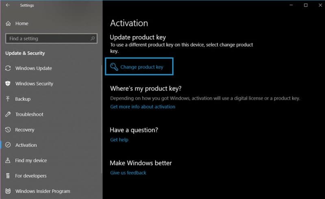This screenshot has height=199, width=325.
Task: Maximize the Settings window
Action: tap(306, 5)
